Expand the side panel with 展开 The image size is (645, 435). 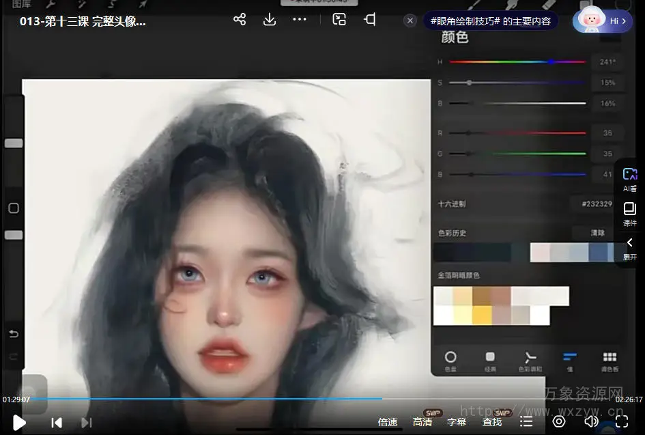(x=629, y=249)
